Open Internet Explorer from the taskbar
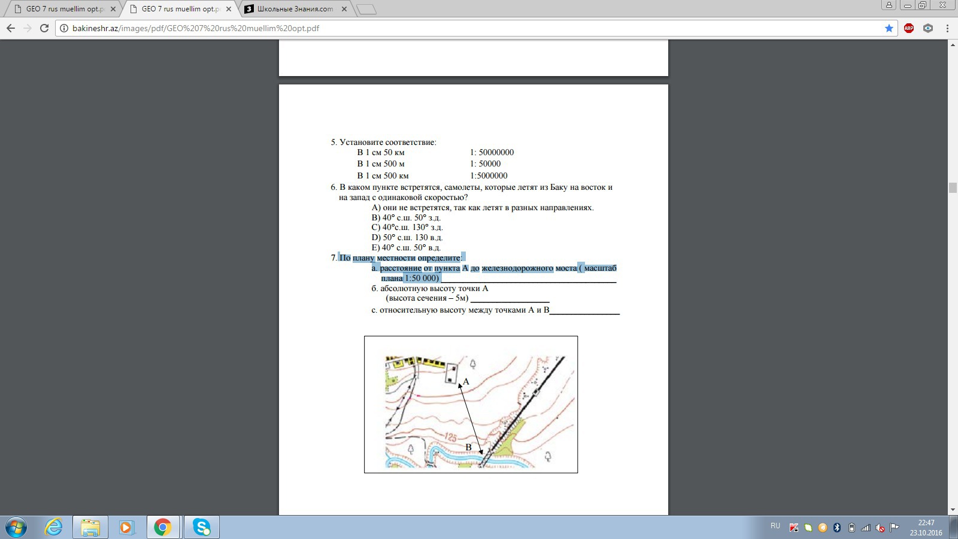 tap(54, 527)
